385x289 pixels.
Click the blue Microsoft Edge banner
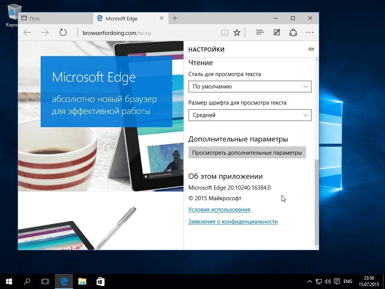coord(106,92)
